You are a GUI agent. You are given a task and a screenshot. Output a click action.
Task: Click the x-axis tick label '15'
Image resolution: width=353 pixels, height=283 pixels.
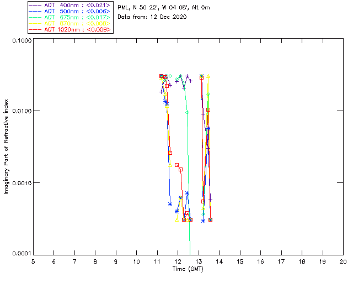tap(240, 261)
